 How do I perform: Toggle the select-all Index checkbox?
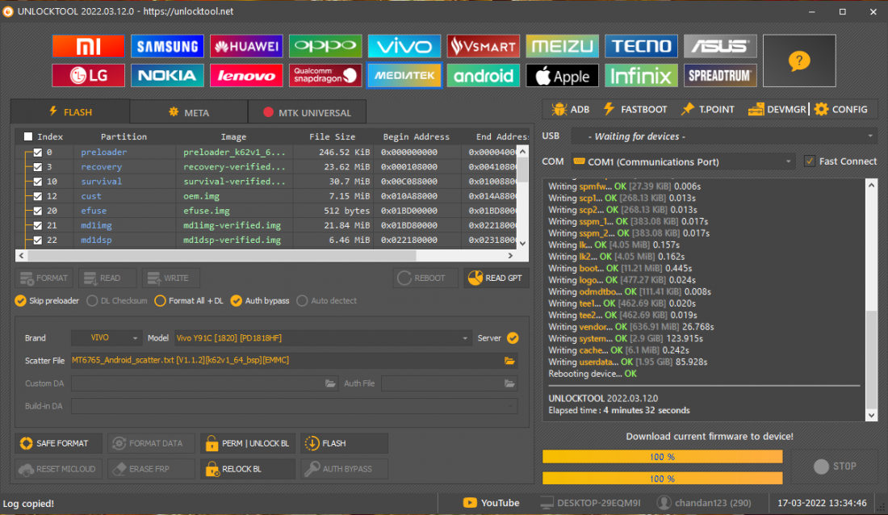pos(27,136)
